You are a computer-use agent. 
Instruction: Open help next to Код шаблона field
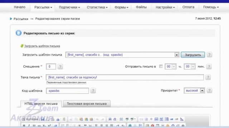tap(93, 91)
